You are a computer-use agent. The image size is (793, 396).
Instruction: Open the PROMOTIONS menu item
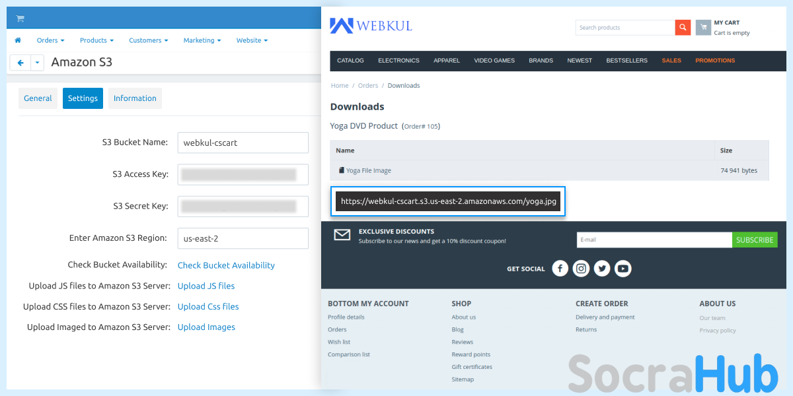click(715, 61)
